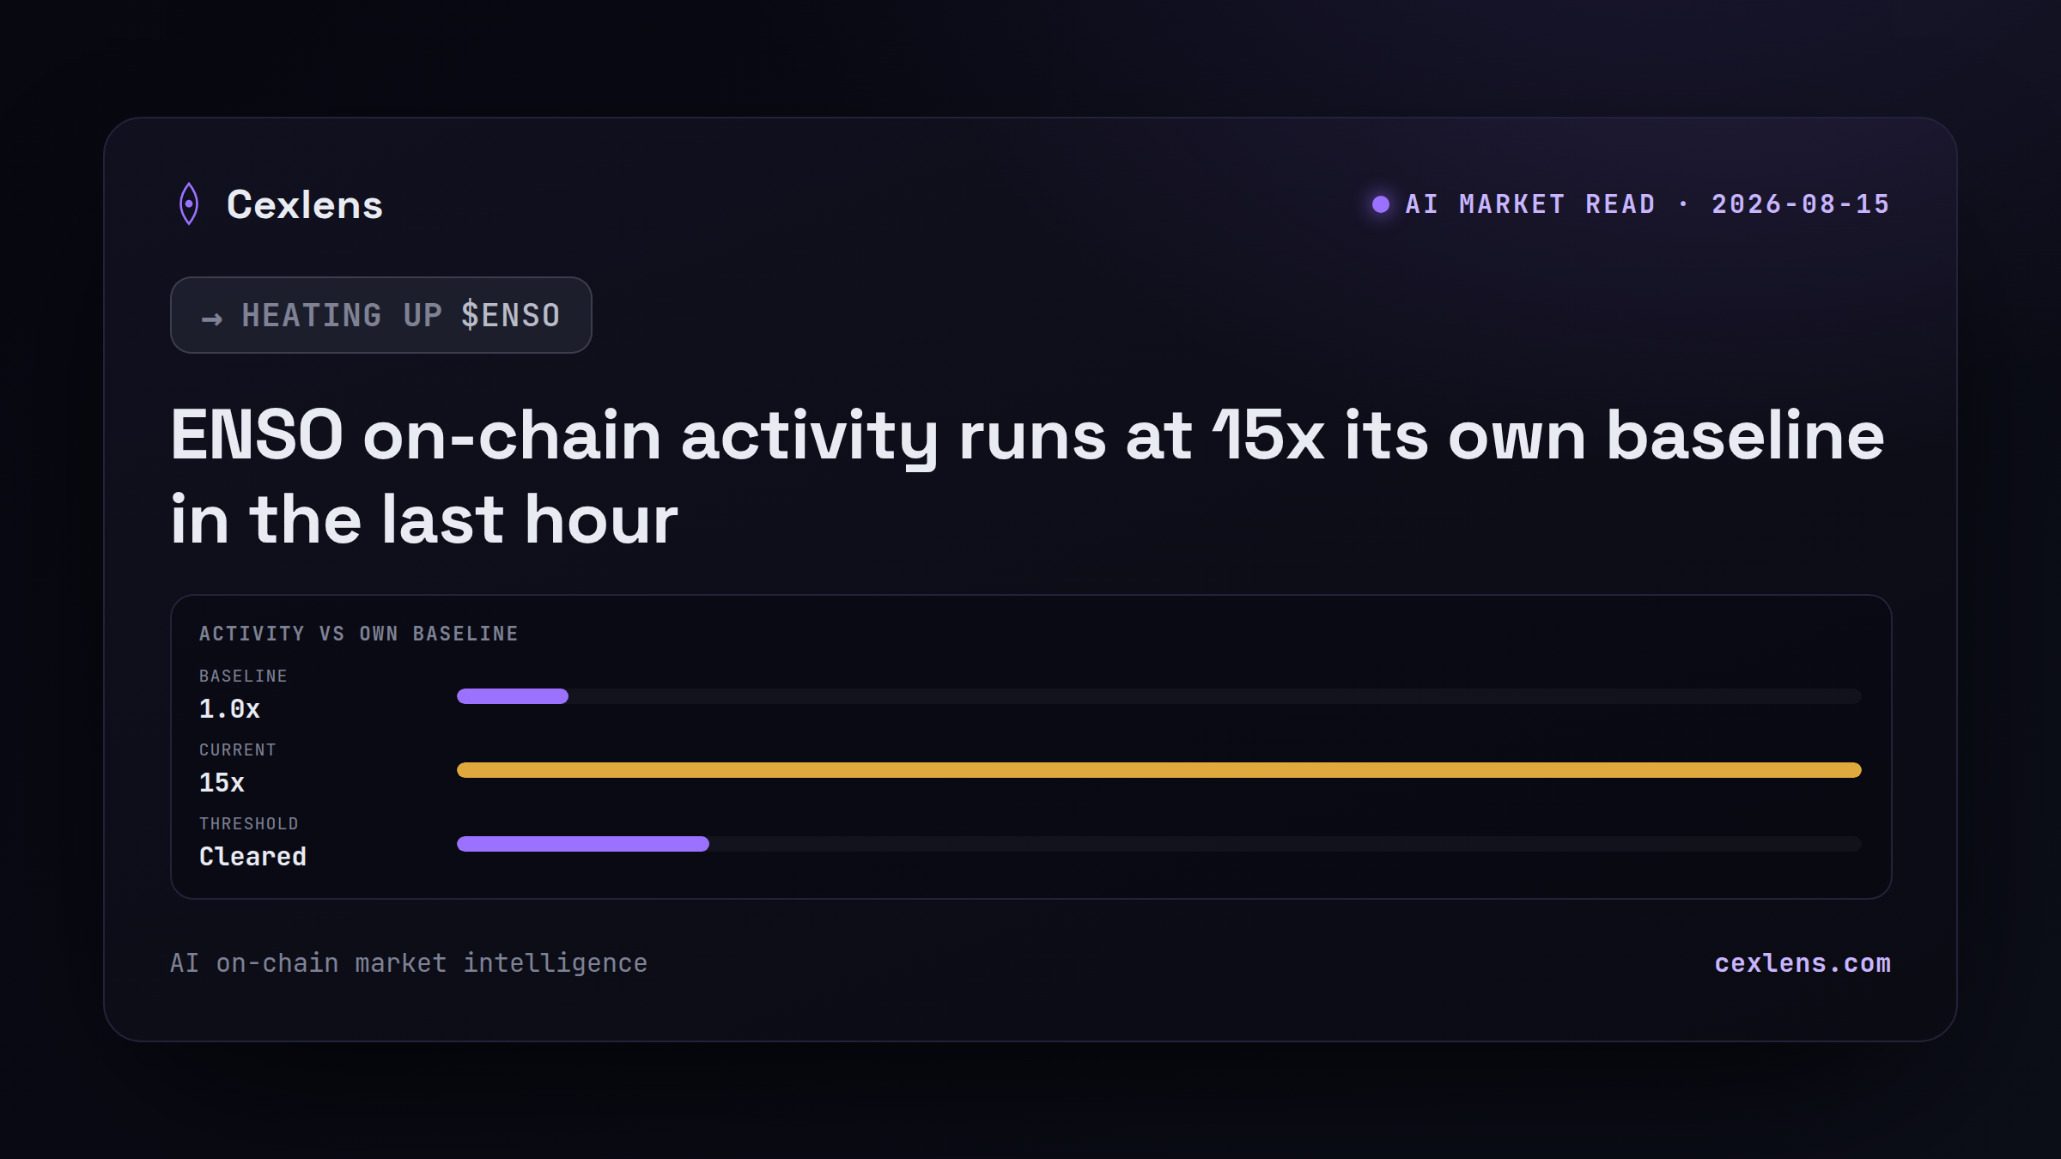The image size is (2061, 1159).
Task: Click the purple Threshold progress bar
Action: [x=583, y=844]
